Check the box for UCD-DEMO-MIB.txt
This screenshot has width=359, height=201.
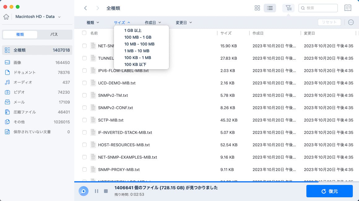(84, 83)
